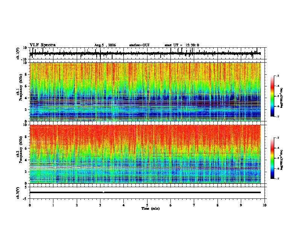
Task: Click the "-3" label on ch.2 color bar
Action: pyautogui.click(x=277, y=138)
